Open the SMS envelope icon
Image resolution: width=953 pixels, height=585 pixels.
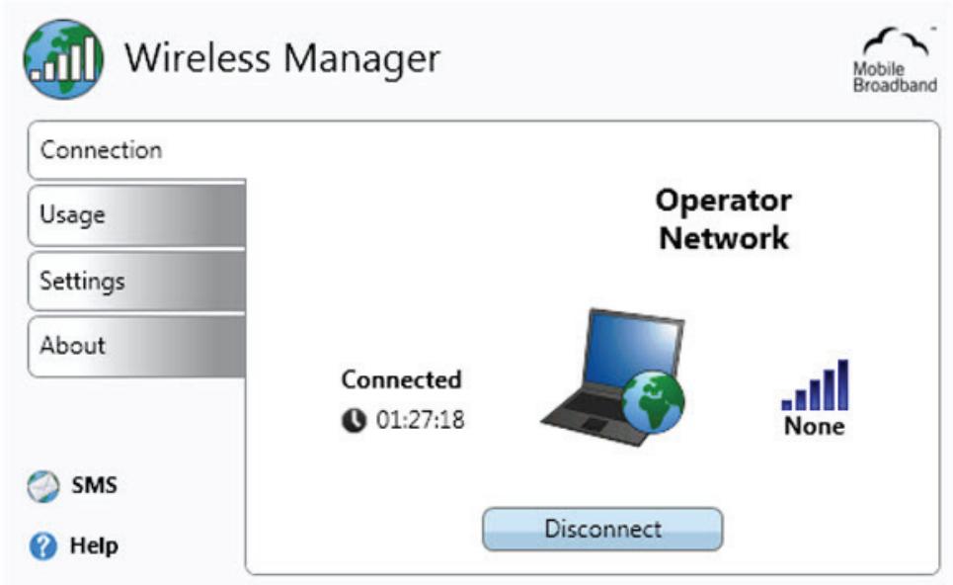click(43, 486)
